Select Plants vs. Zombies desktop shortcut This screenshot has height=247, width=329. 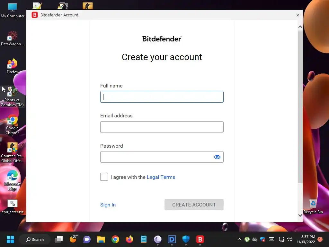pos(13,96)
